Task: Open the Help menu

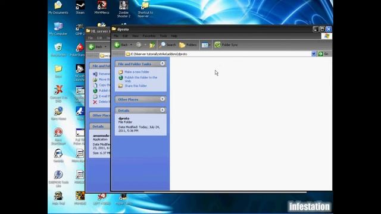Action: click(174, 36)
